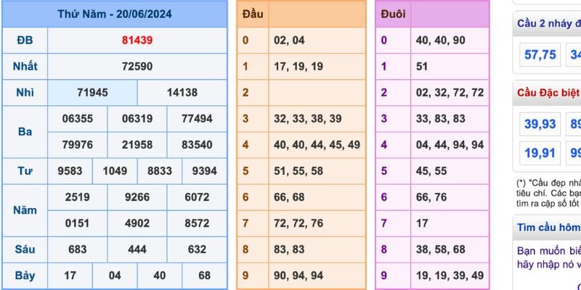The image size is (581, 290).
Task: Click the highlighted second prize 71945
Action: (x=92, y=93)
